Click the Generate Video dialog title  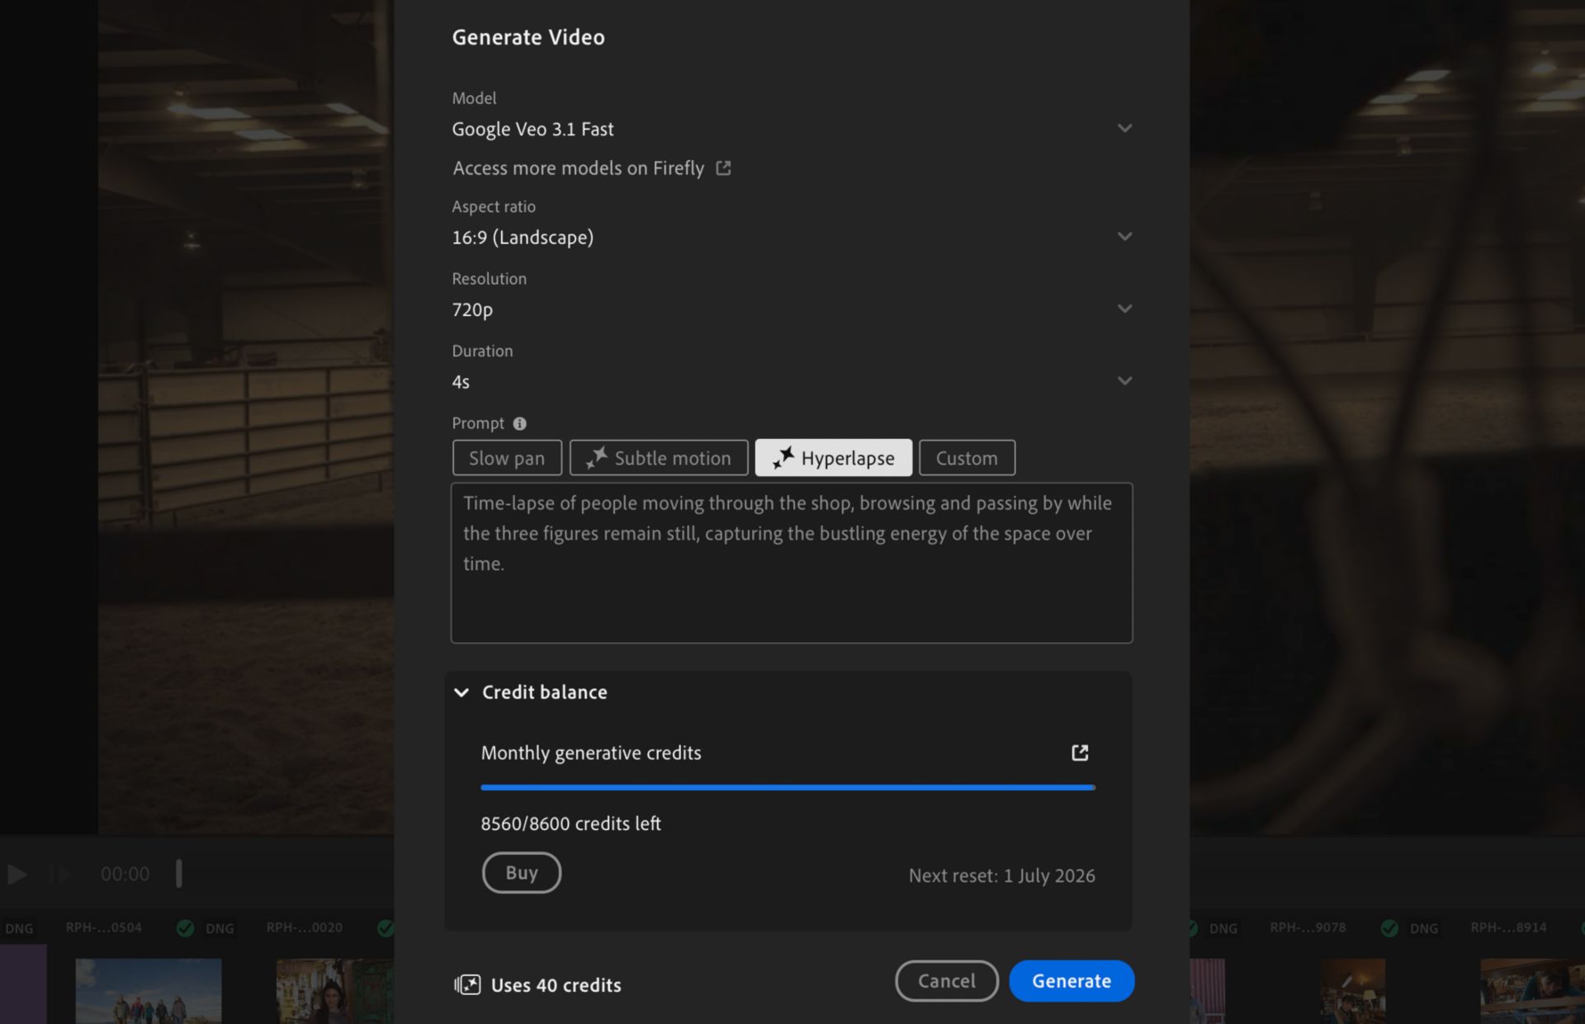pos(528,37)
